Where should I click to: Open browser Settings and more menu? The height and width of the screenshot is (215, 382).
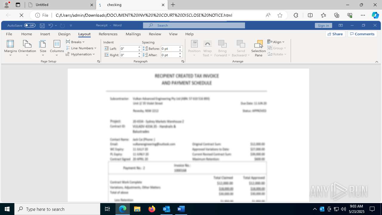(363, 15)
